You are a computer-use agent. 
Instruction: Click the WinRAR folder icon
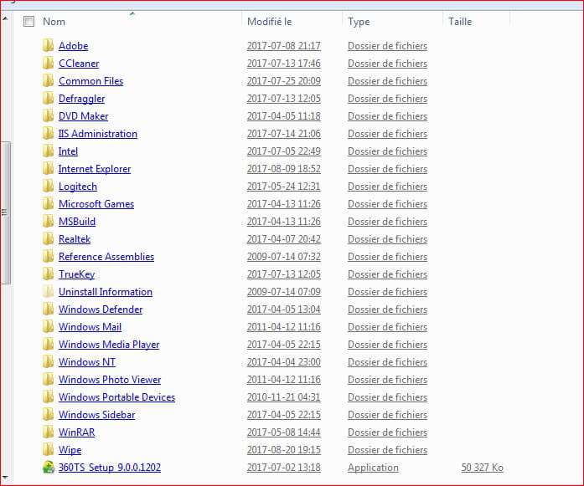coord(48,432)
